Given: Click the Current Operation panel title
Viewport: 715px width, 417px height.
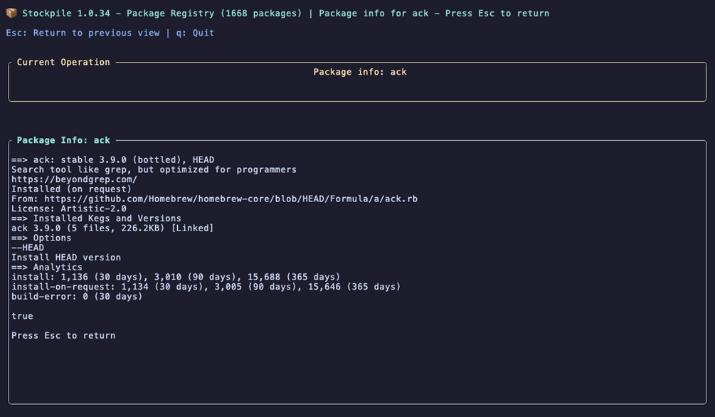Looking at the screenshot, I should point(63,62).
